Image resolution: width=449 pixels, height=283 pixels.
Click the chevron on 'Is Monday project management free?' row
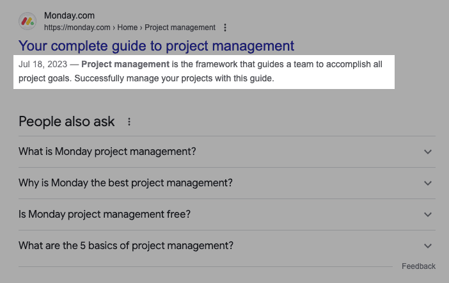point(428,214)
